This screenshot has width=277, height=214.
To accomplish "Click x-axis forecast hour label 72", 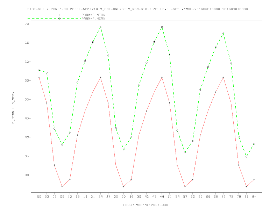I will pyautogui.click(x=223, y=197).
